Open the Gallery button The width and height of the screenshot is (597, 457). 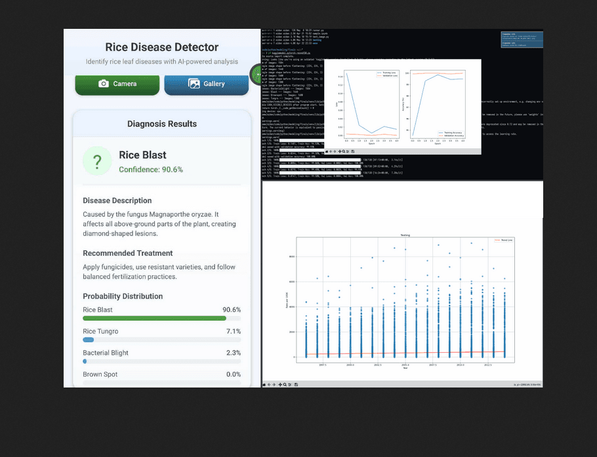pyautogui.click(x=206, y=84)
